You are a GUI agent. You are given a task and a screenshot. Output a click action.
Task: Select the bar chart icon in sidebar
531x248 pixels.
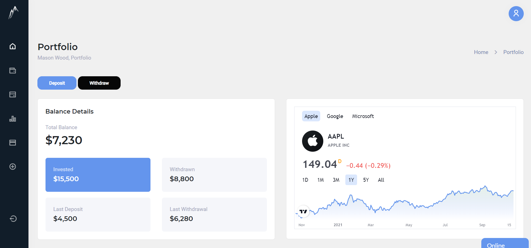pyautogui.click(x=13, y=119)
